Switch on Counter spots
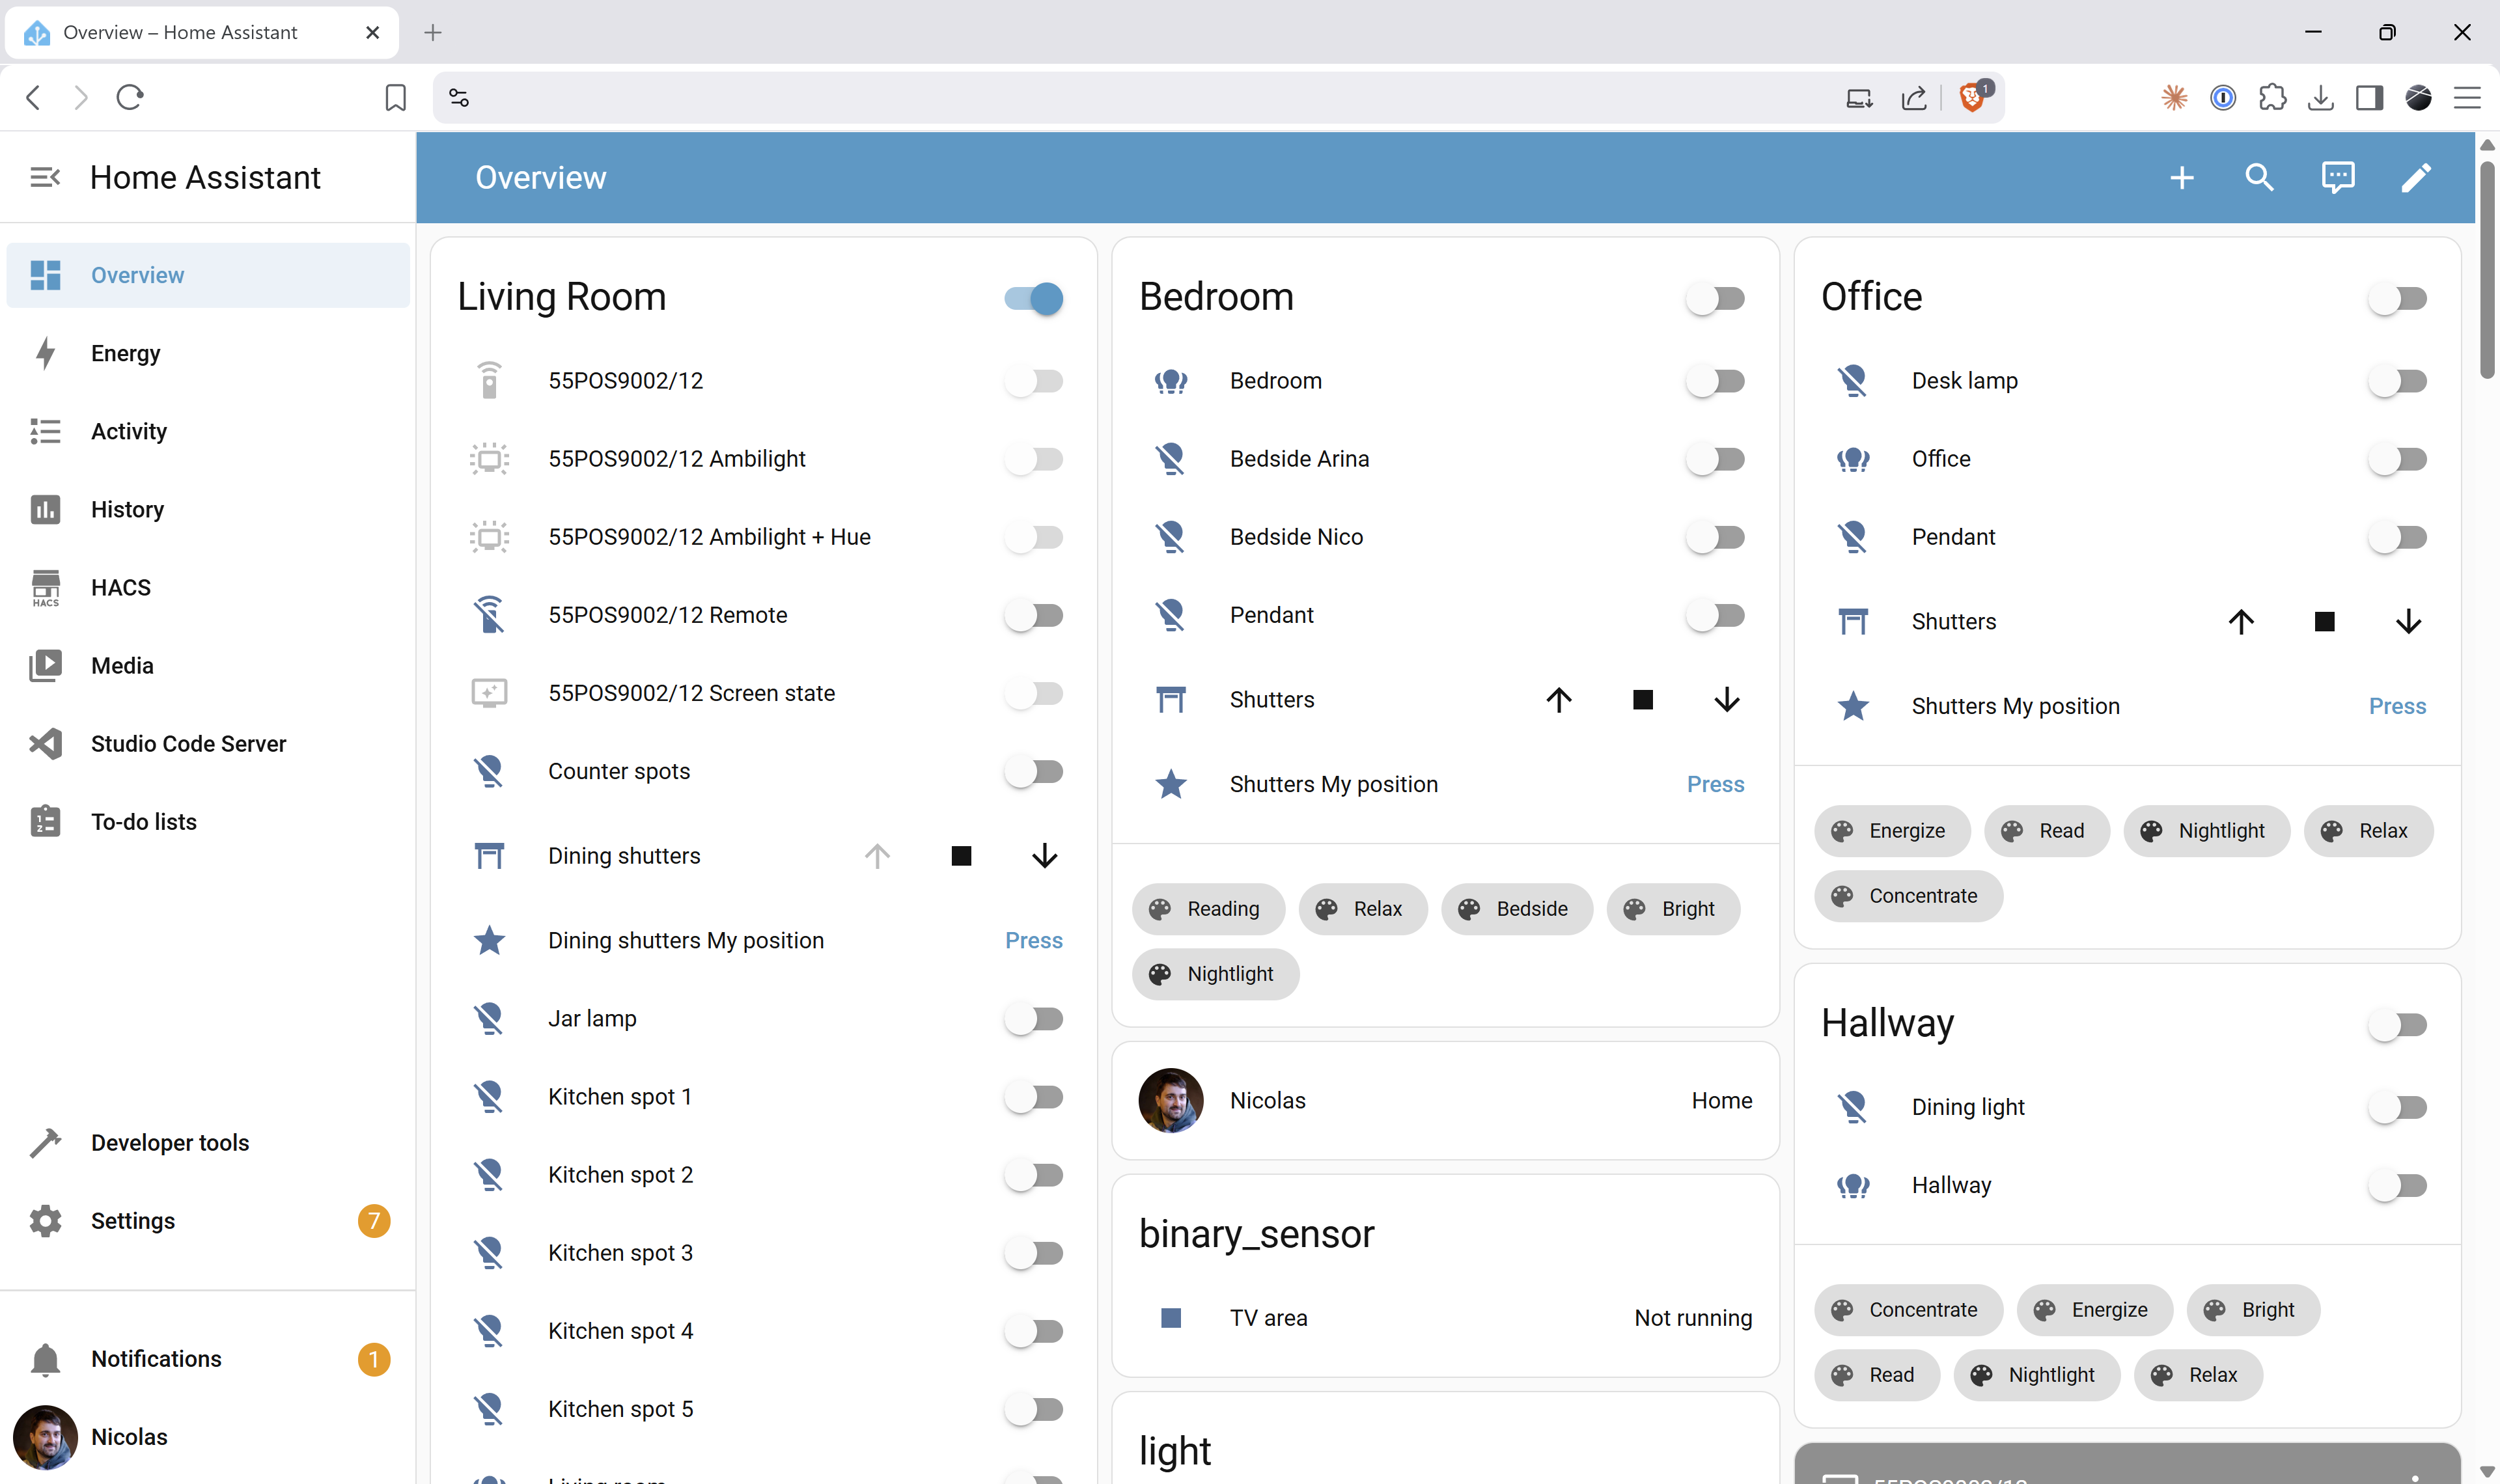Screen dimensions: 2500x1484 (1034, 771)
